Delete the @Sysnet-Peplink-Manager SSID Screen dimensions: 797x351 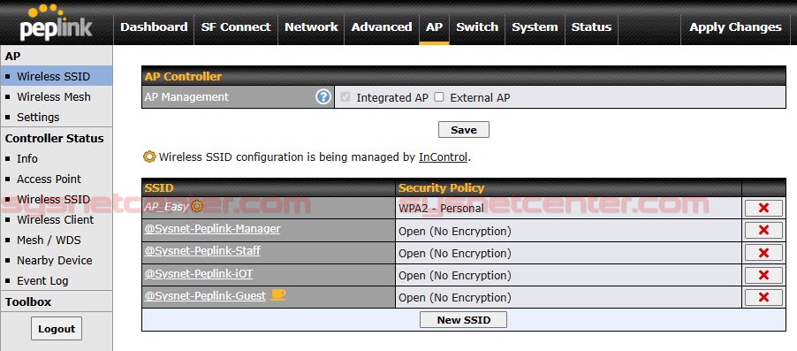(763, 231)
